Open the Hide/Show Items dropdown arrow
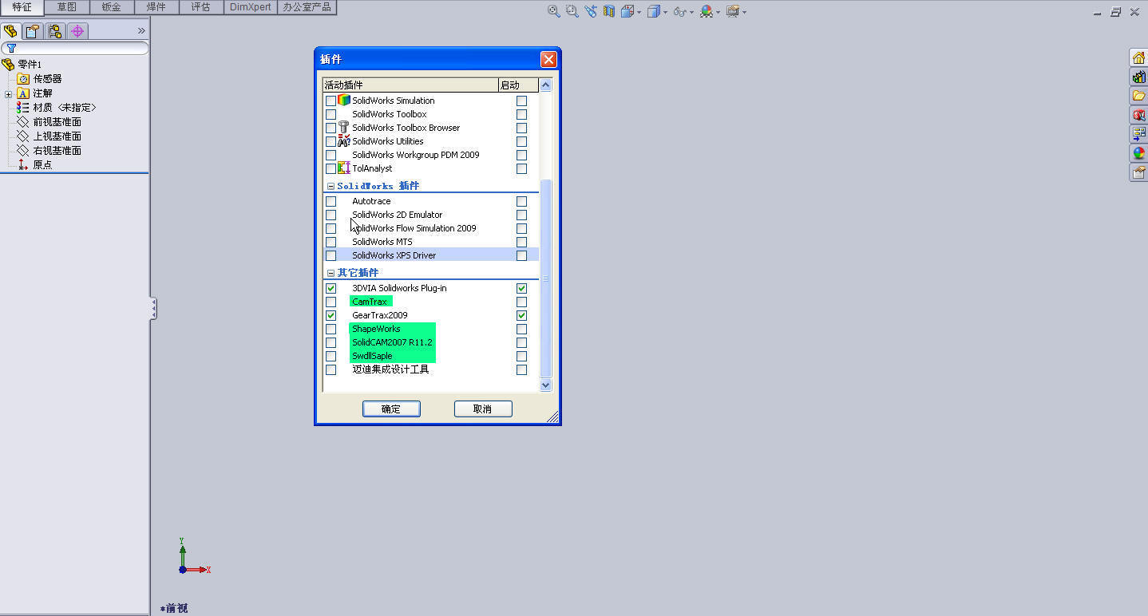1148x616 pixels. click(691, 12)
